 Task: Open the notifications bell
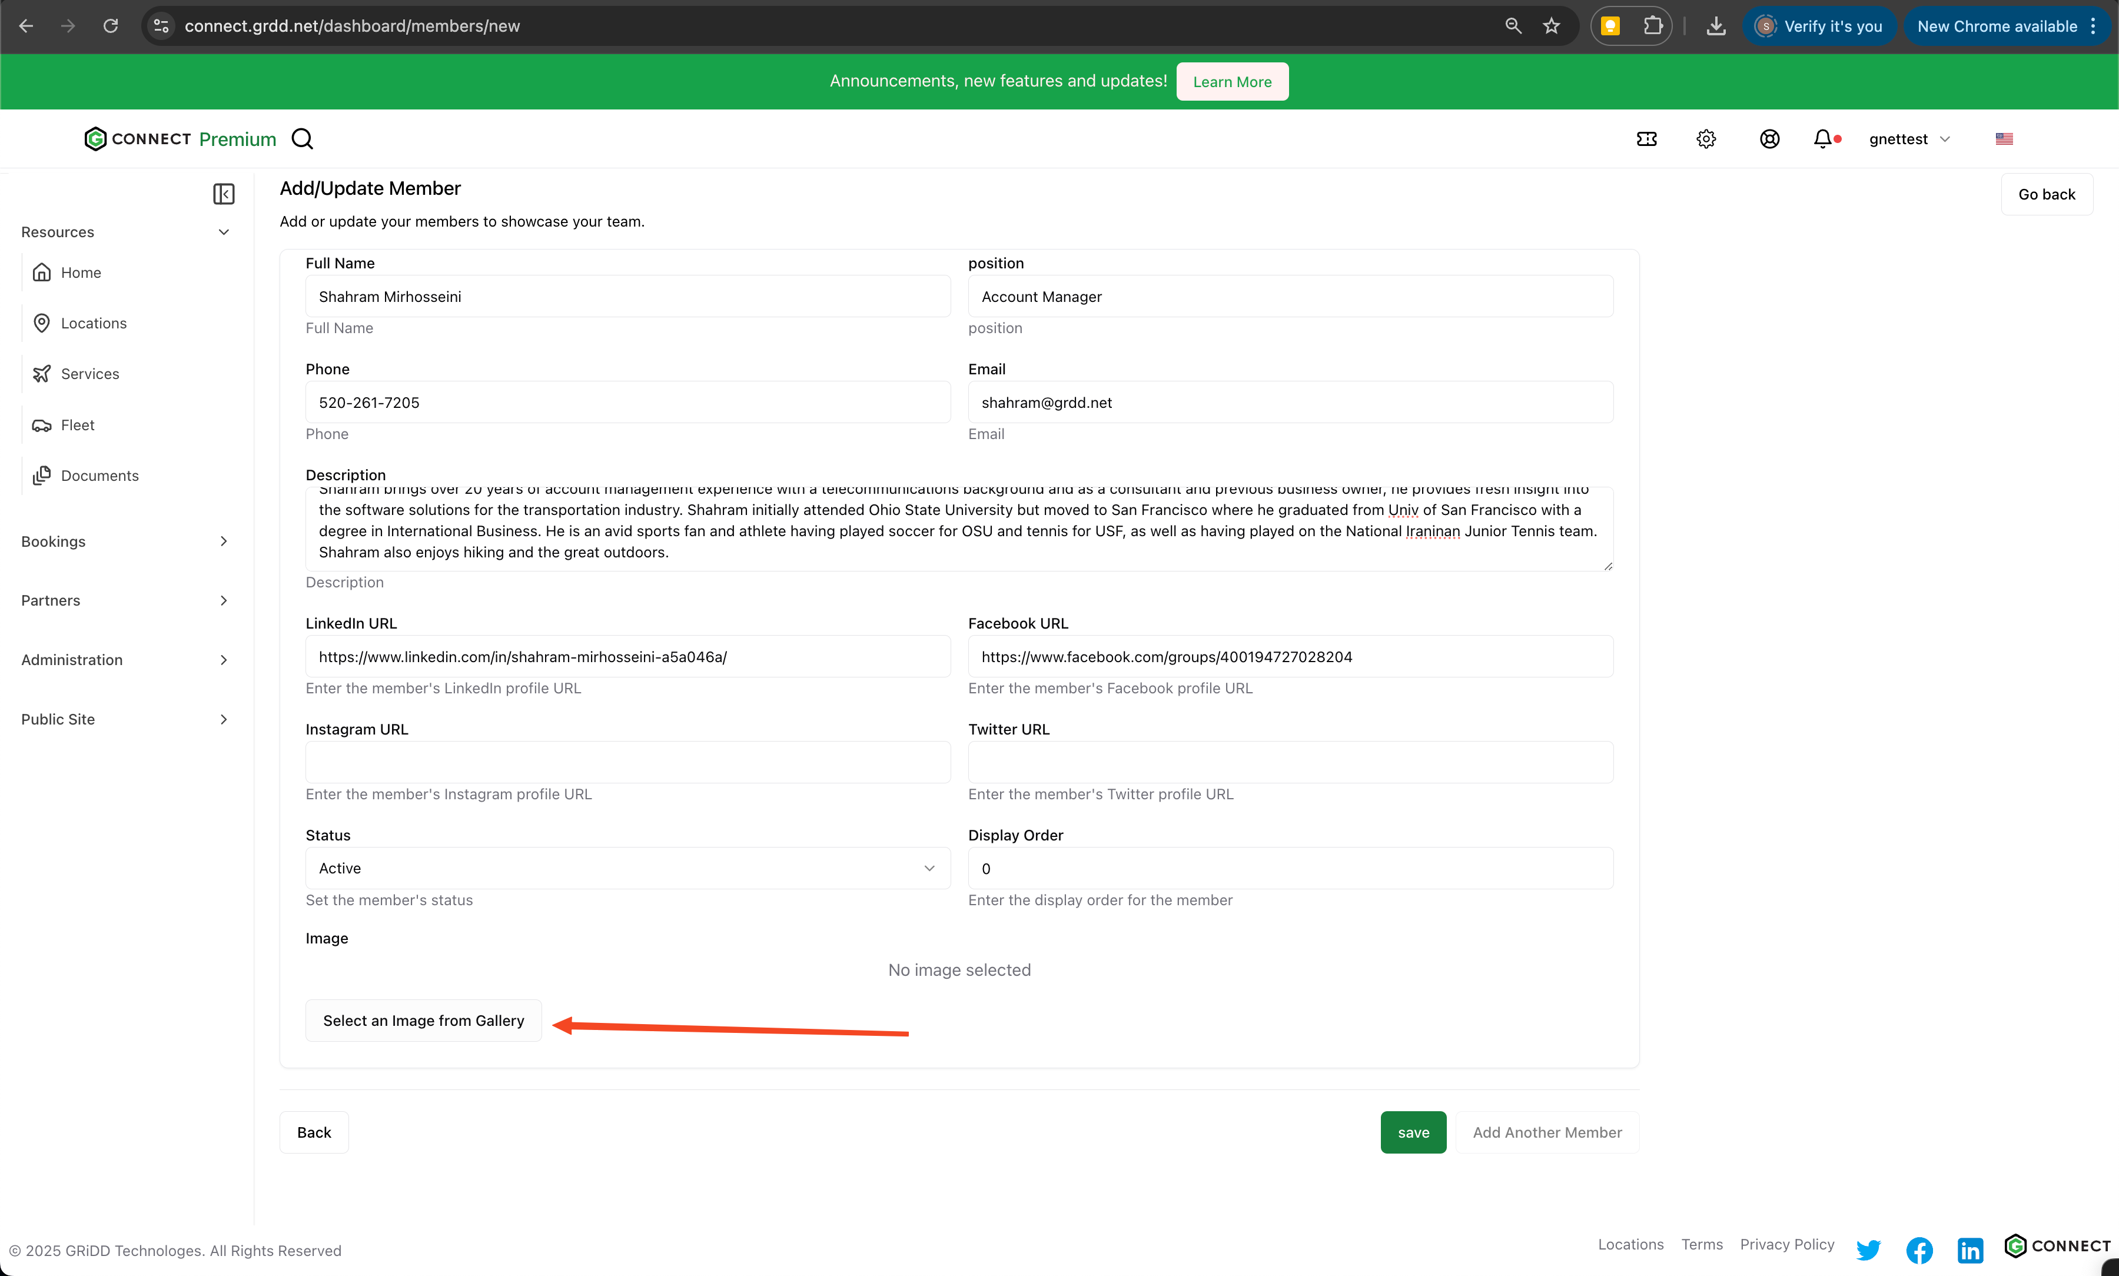tap(1822, 138)
